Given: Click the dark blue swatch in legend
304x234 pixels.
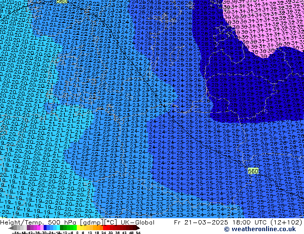Looking at the screenshot, I should [x=45, y=228].
